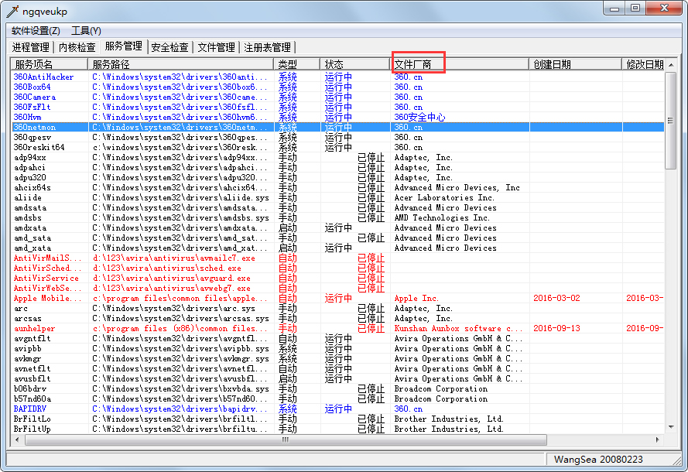The height and width of the screenshot is (472, 688).
Task: Click the vertical scrollbar down arrow
Action: coord(670,428)
